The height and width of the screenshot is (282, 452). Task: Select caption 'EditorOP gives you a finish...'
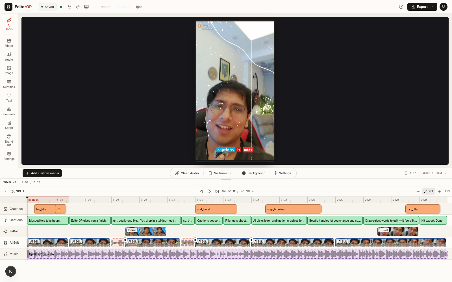[x=90, y=220]
